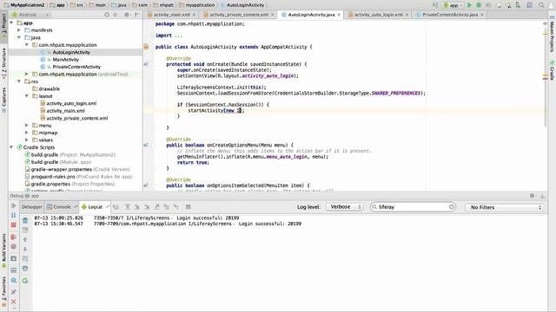Collapse the java folder
Viewport: 556px width, 312px height.
[19, 37]
